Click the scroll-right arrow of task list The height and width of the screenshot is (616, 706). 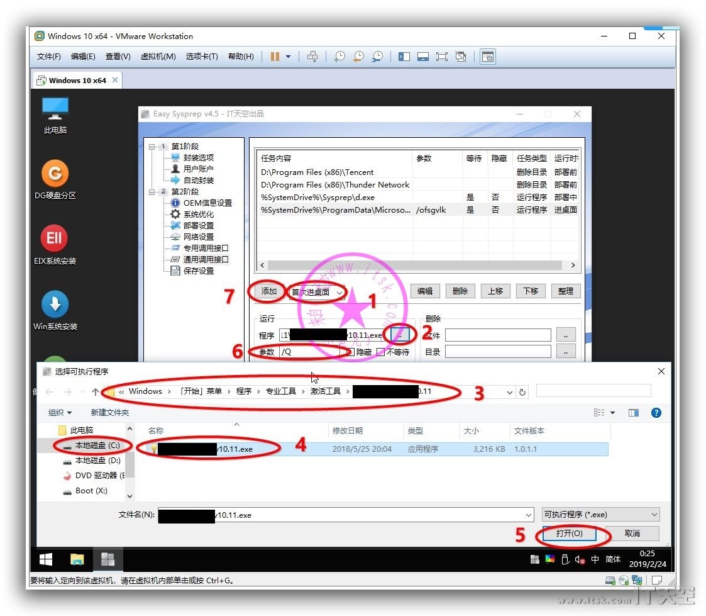[x=573, y=266]
